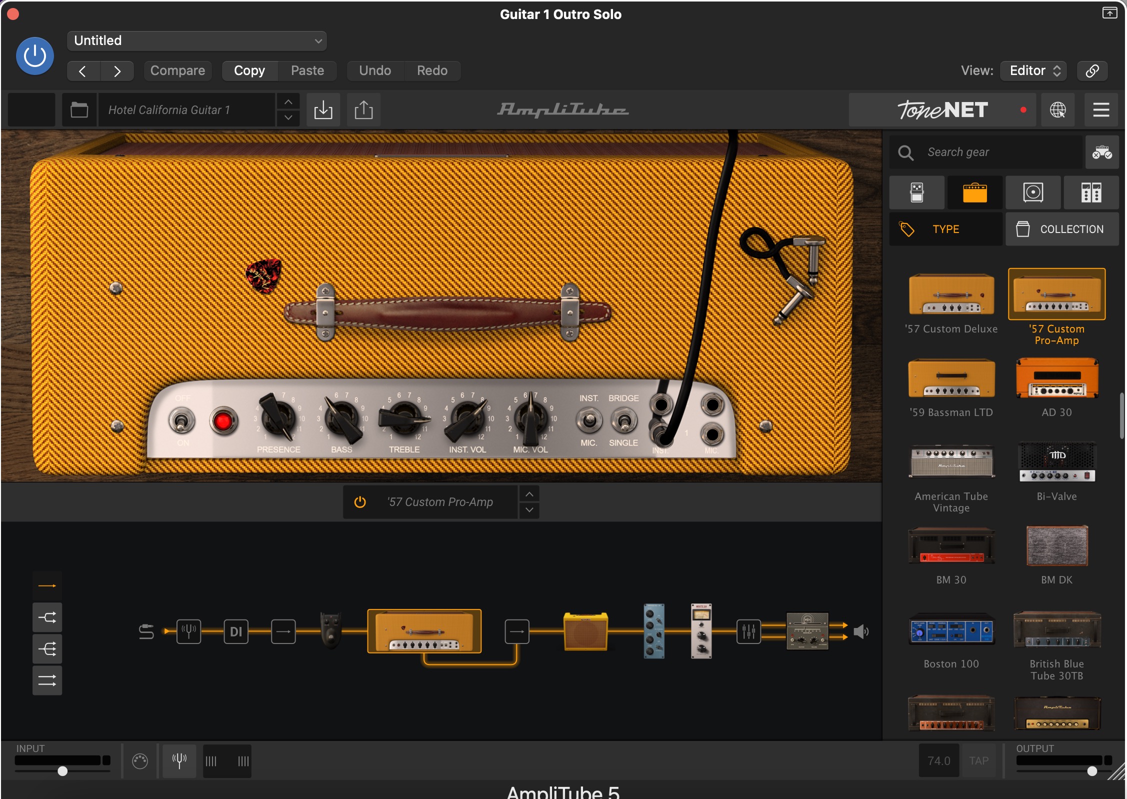The image size is (1127, 799).
Task: Select the cabinet speaker gear category
Action: pos(1033,192)
